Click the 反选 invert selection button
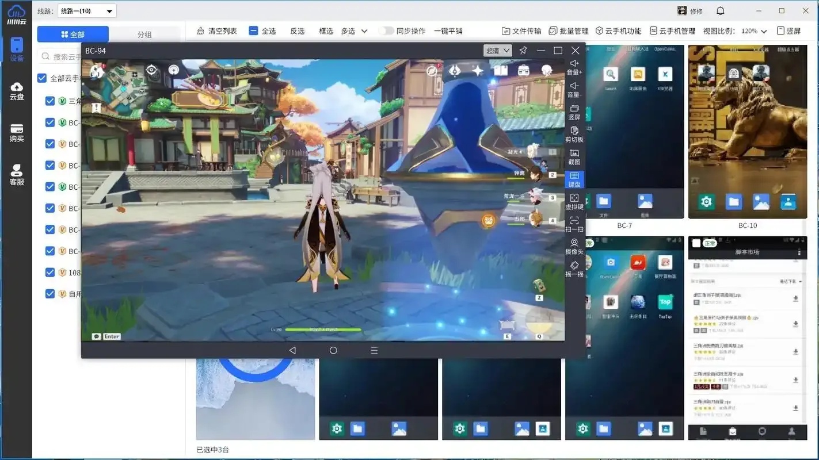Screen dimensions: 819x460 coord(297,31)
